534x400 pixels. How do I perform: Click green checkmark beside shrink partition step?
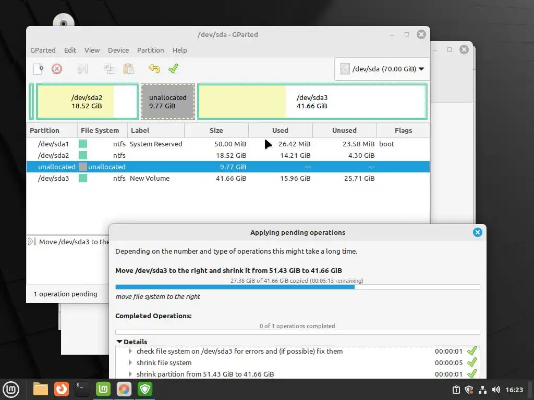point(472,374)
